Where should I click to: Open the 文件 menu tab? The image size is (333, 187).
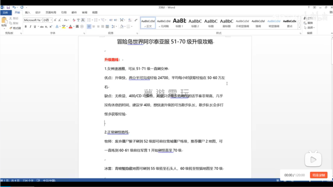(5, 12)
